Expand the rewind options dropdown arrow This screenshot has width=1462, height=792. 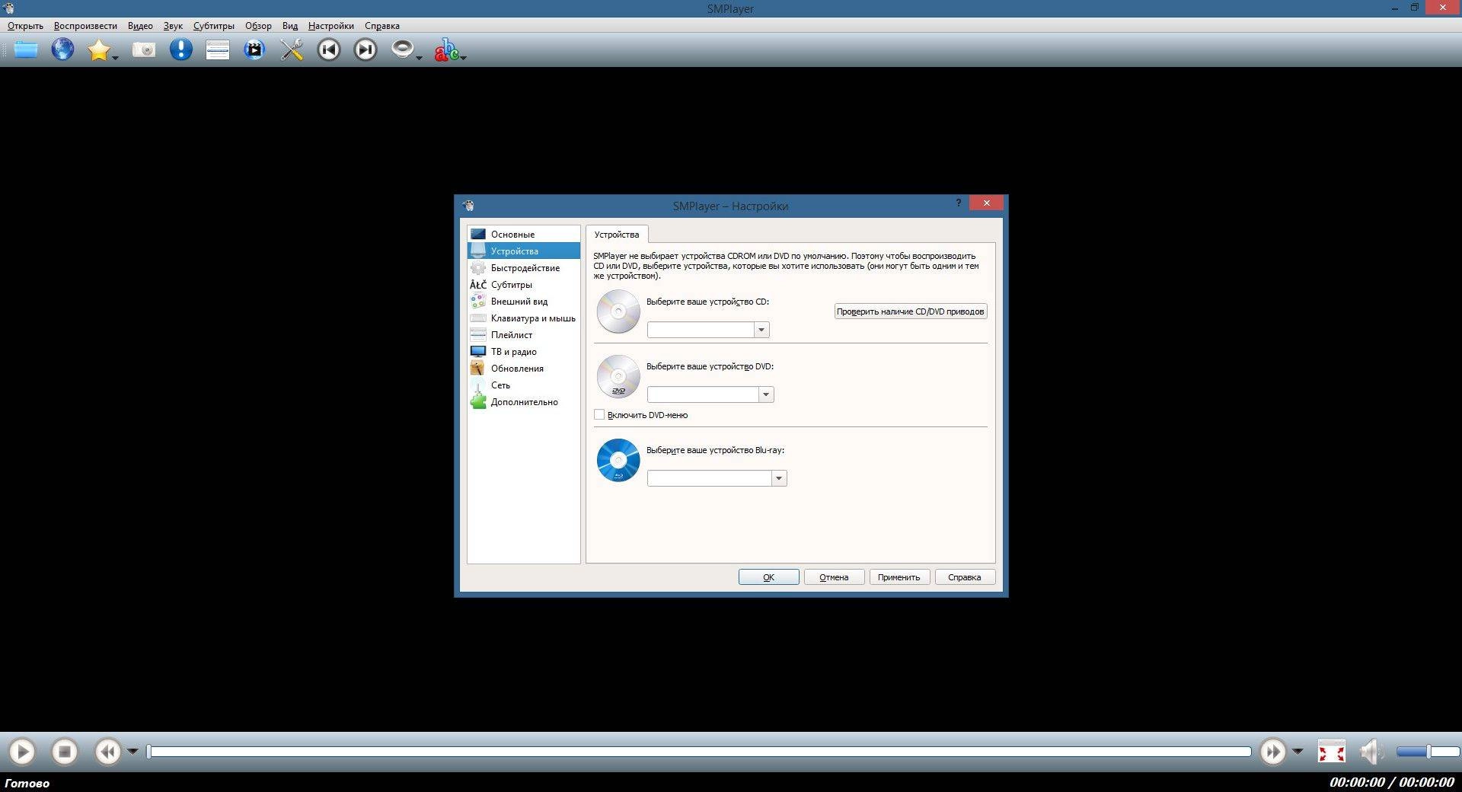[x=132, y=752]
